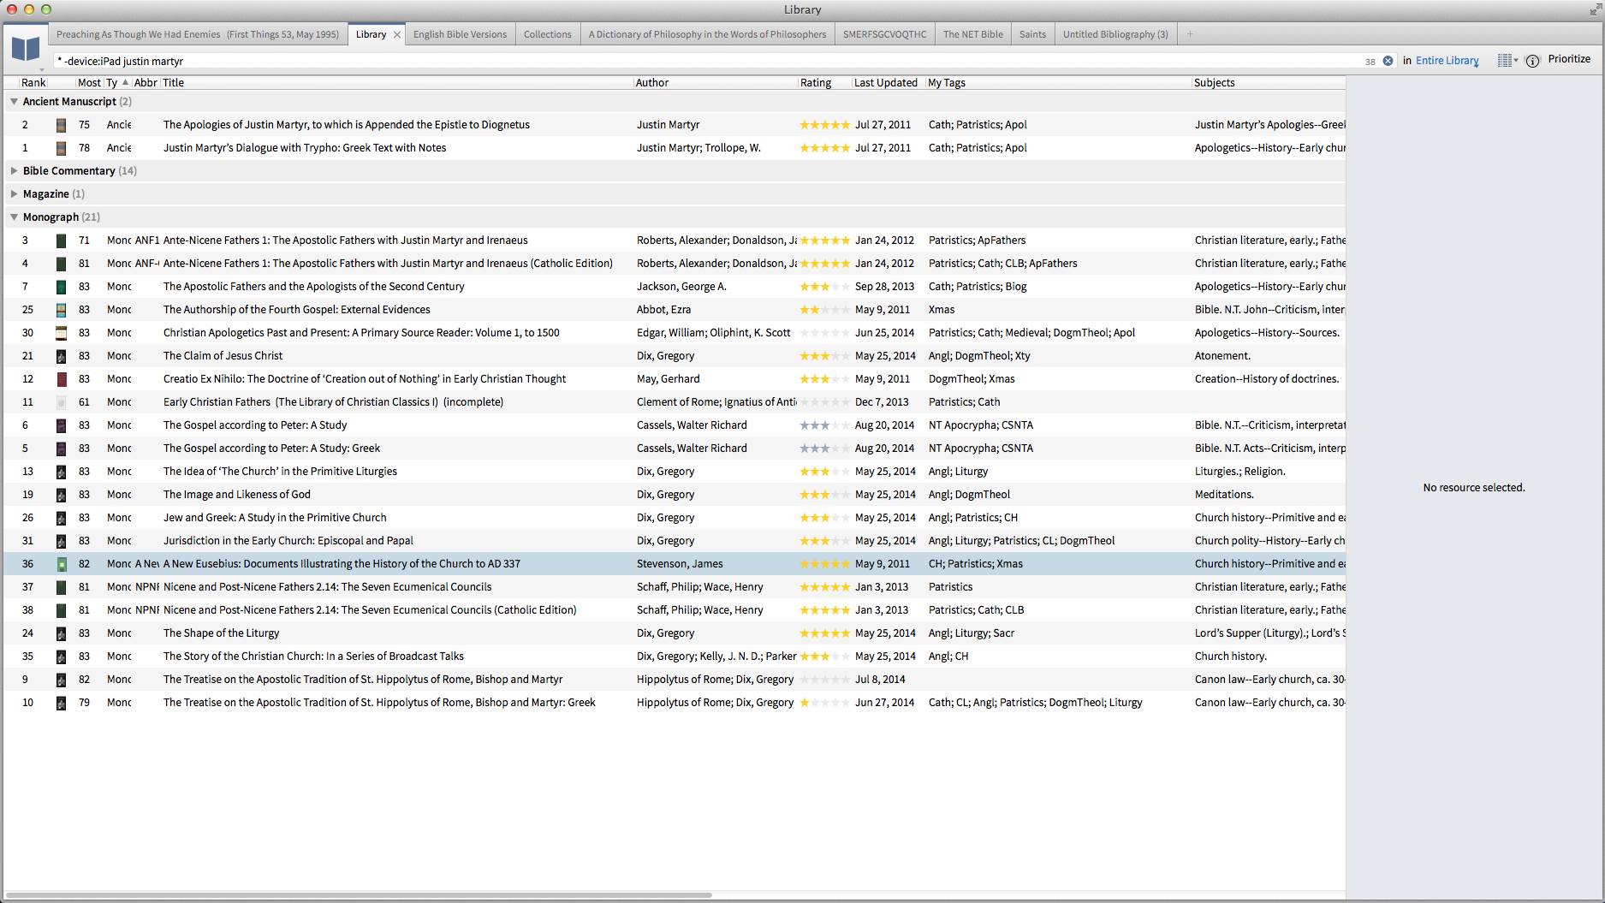Switch to the Collections tab

(547, 34)
